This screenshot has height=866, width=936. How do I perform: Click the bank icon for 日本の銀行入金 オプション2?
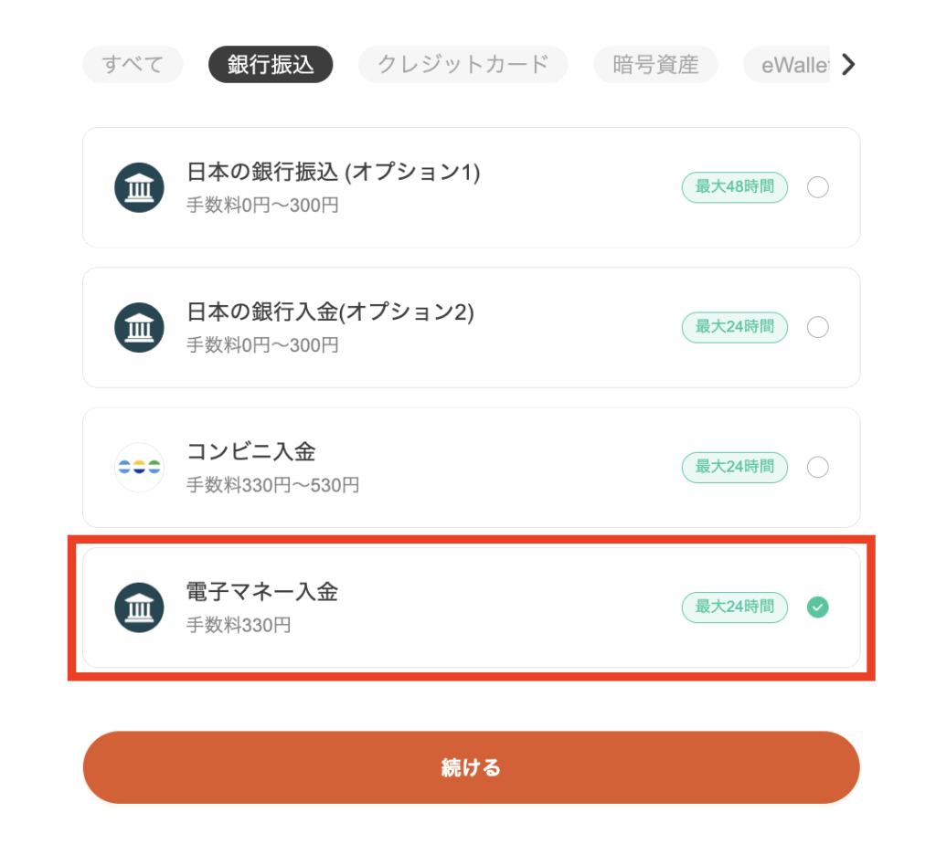139,327
